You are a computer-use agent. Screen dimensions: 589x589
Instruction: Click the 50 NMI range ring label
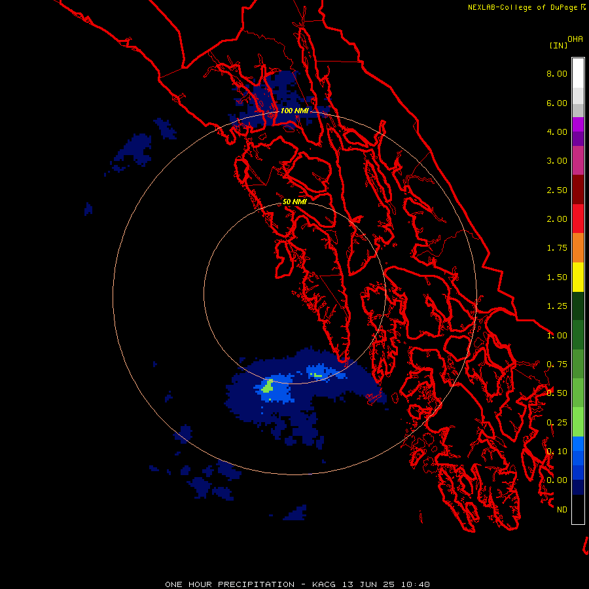click(294, 202)
